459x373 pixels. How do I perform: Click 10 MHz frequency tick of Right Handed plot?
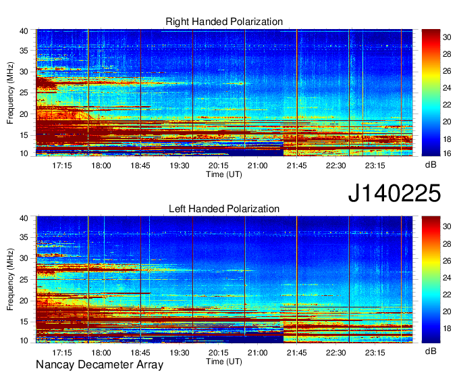24,153
